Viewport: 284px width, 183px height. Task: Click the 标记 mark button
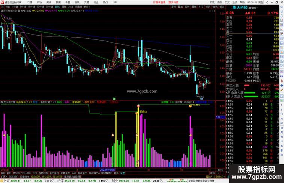coord(208,7)
